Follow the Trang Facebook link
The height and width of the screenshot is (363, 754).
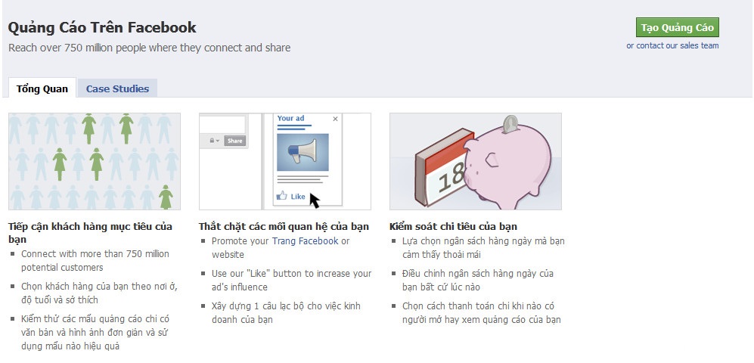click(x=306, y=241)
